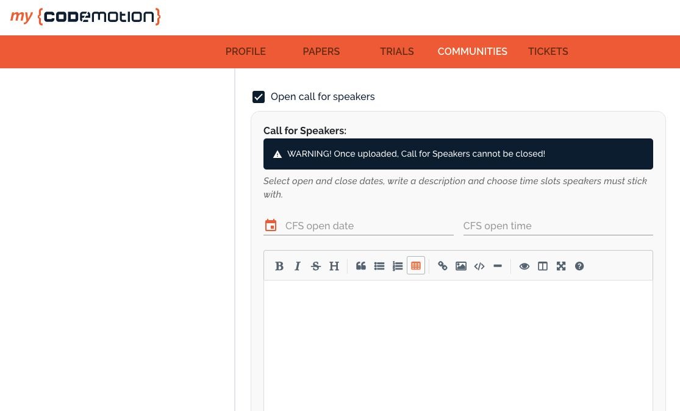This screenshot has height=411, width=680.
Task: Uncheck Open call for speakers
Action: [x=259, y=97]
